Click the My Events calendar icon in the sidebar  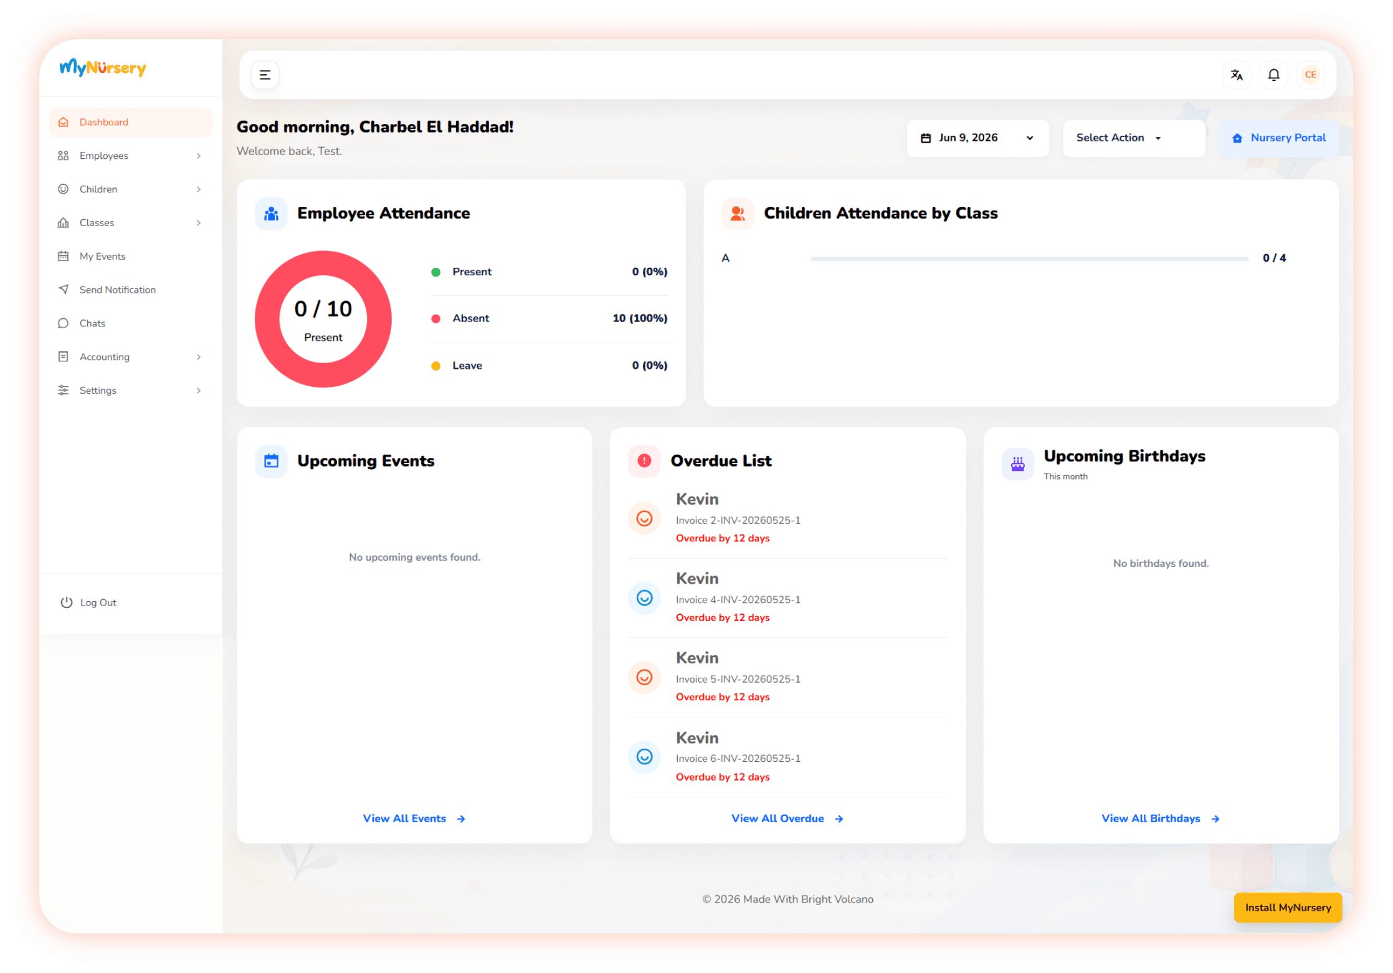[63, 256]
